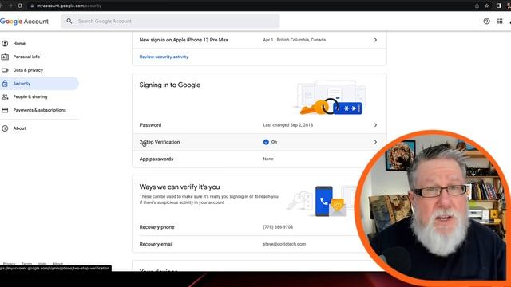Click the browser address bar URL

pyautogui.click(x=69, y=6)
